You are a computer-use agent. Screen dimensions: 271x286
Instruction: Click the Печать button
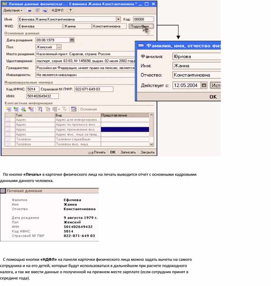coord(97,152)
